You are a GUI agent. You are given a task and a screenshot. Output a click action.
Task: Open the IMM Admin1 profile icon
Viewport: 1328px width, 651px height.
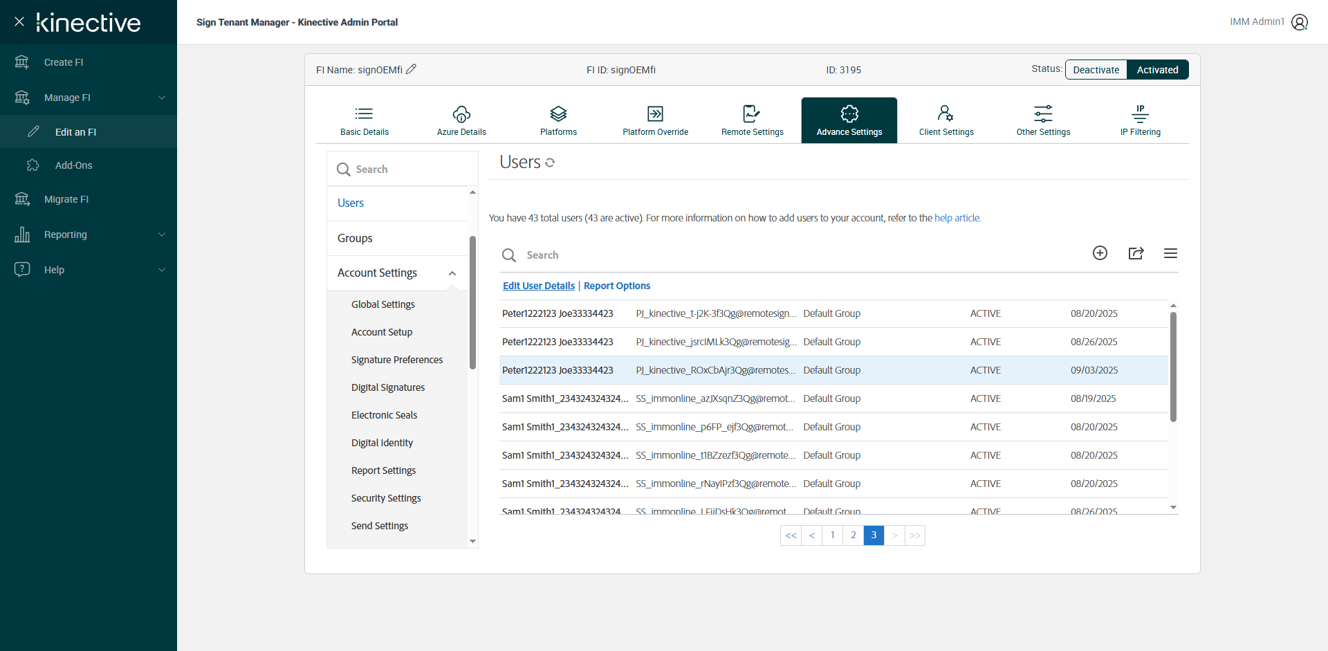pyautogui.click(x=1300, y=22)
